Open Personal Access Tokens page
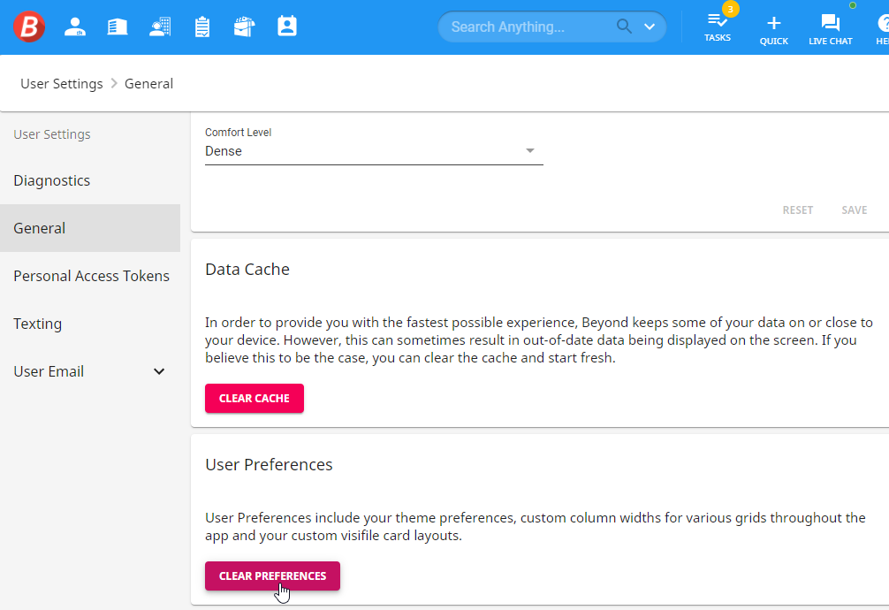 coord(91,276)
